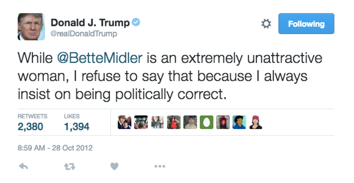Open the avatar with the red cap

pyautogui.click(x=256, y=122)
